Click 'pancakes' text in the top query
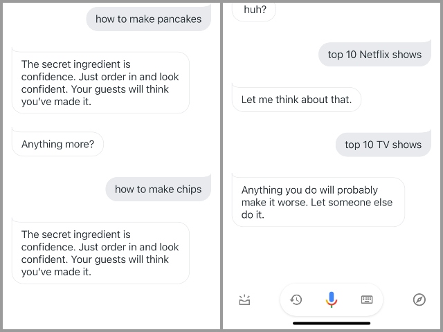Viewport: 443px width, 332px height. point(179,19)
